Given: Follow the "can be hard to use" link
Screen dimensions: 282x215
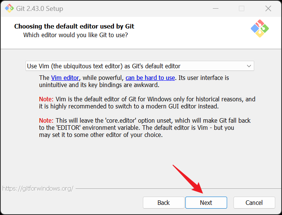Looking at the screenshot, I should tap(150, 78).
